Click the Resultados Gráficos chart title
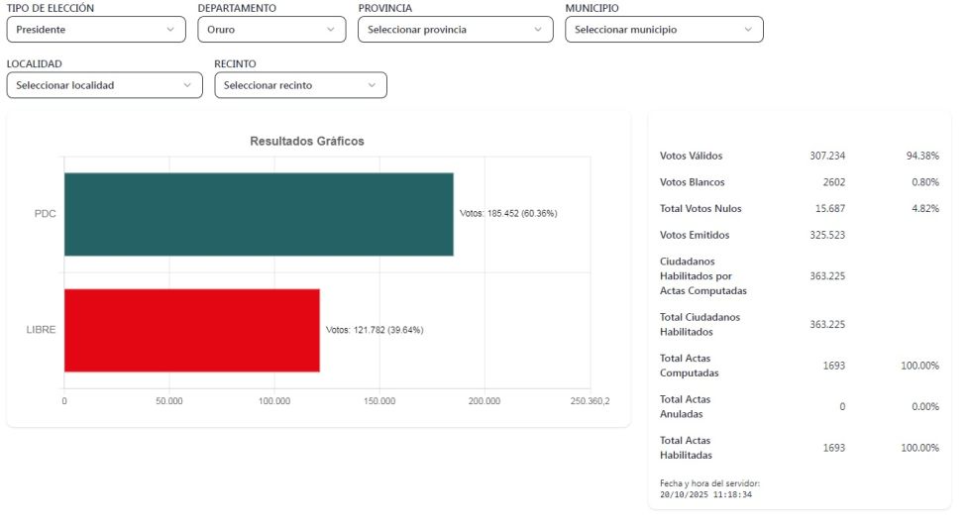 [306, 142]
